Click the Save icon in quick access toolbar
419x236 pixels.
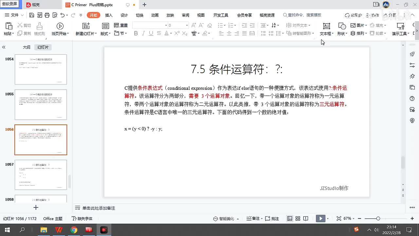coord(32,15)
